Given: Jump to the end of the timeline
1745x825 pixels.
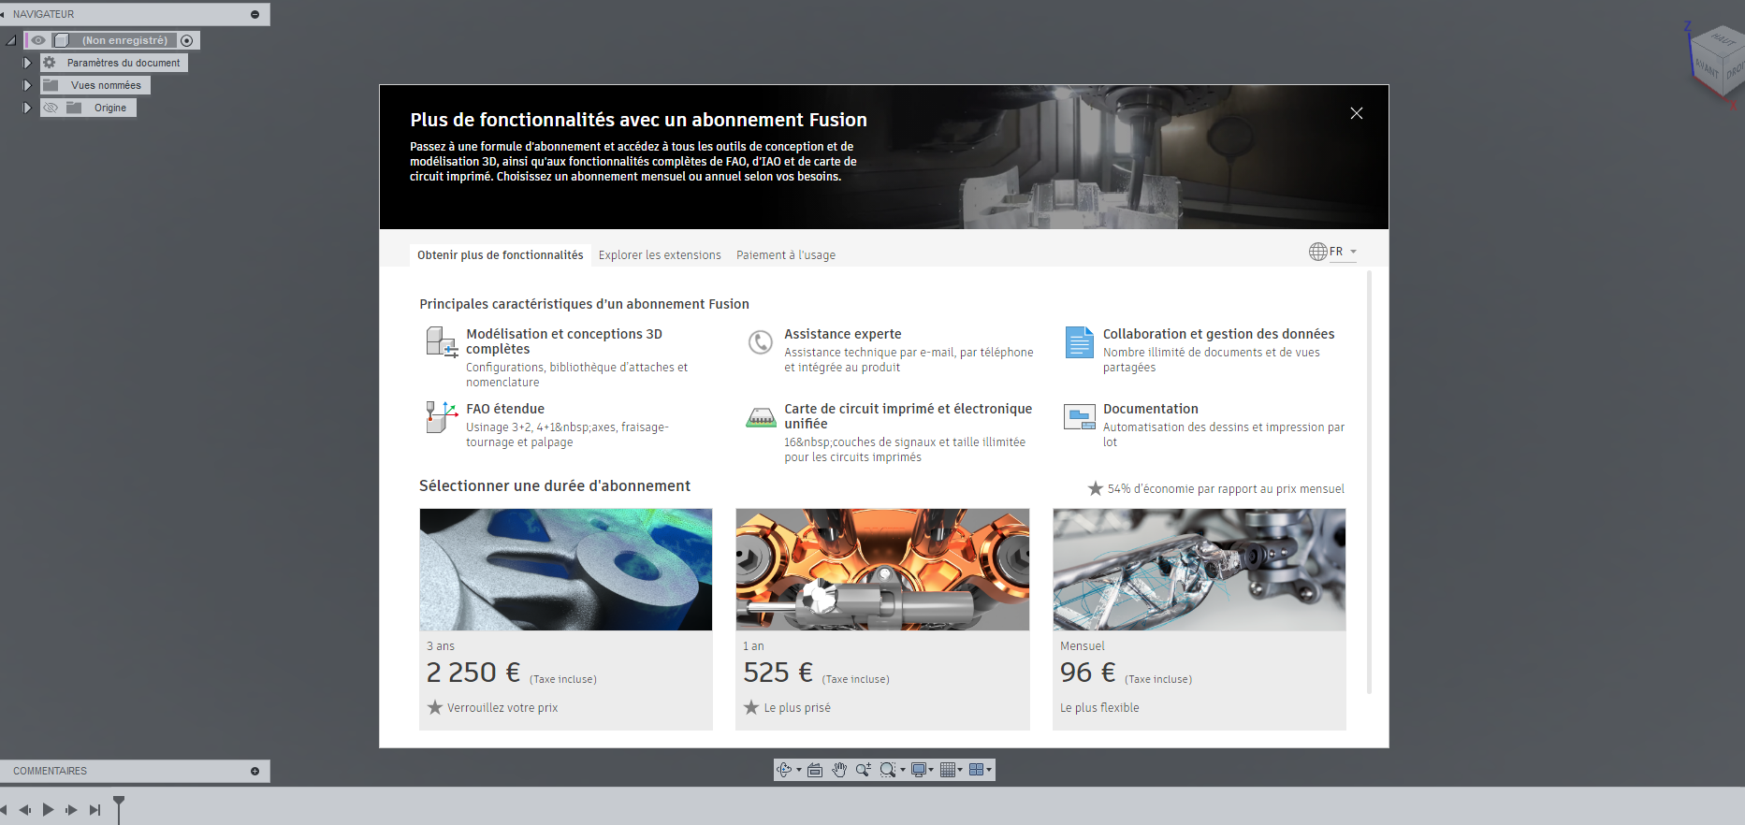Looking at the screenshot, I should (95, 809).
